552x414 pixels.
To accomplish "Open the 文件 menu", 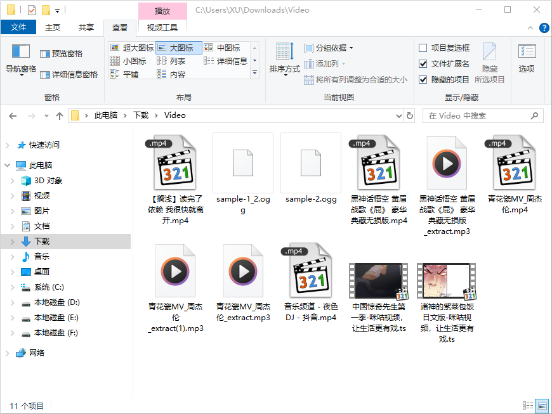I will 18,27.
